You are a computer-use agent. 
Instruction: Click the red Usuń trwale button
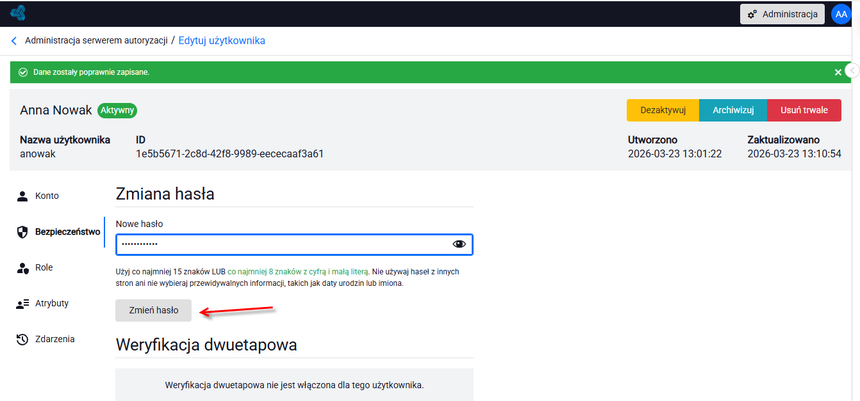[804, 110]
